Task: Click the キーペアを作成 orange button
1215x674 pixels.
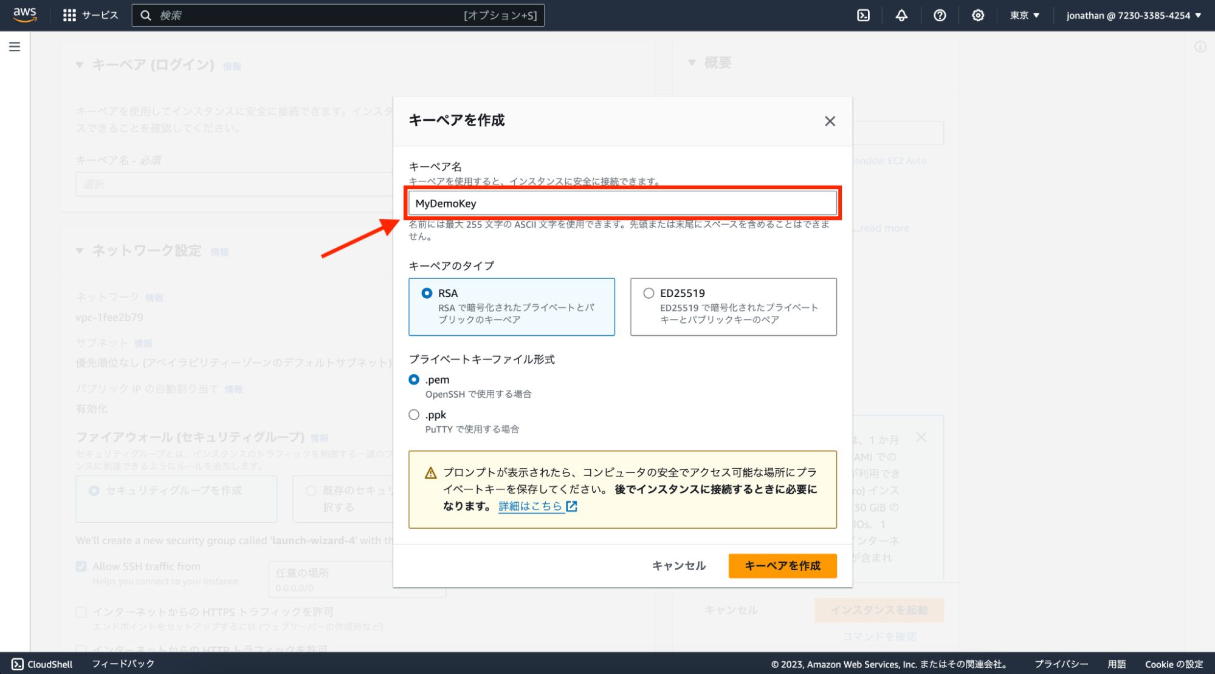Action: [782, 566]
